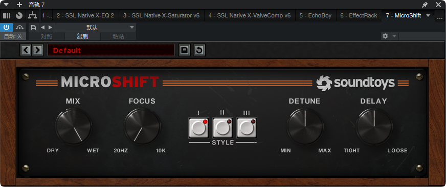Click the DETUNE knob
This screenshot has width=446, height=187.
(x=305, y=126)
